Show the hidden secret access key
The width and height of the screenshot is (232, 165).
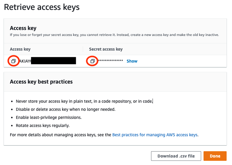pyautogui.click(x=132, y=61)
